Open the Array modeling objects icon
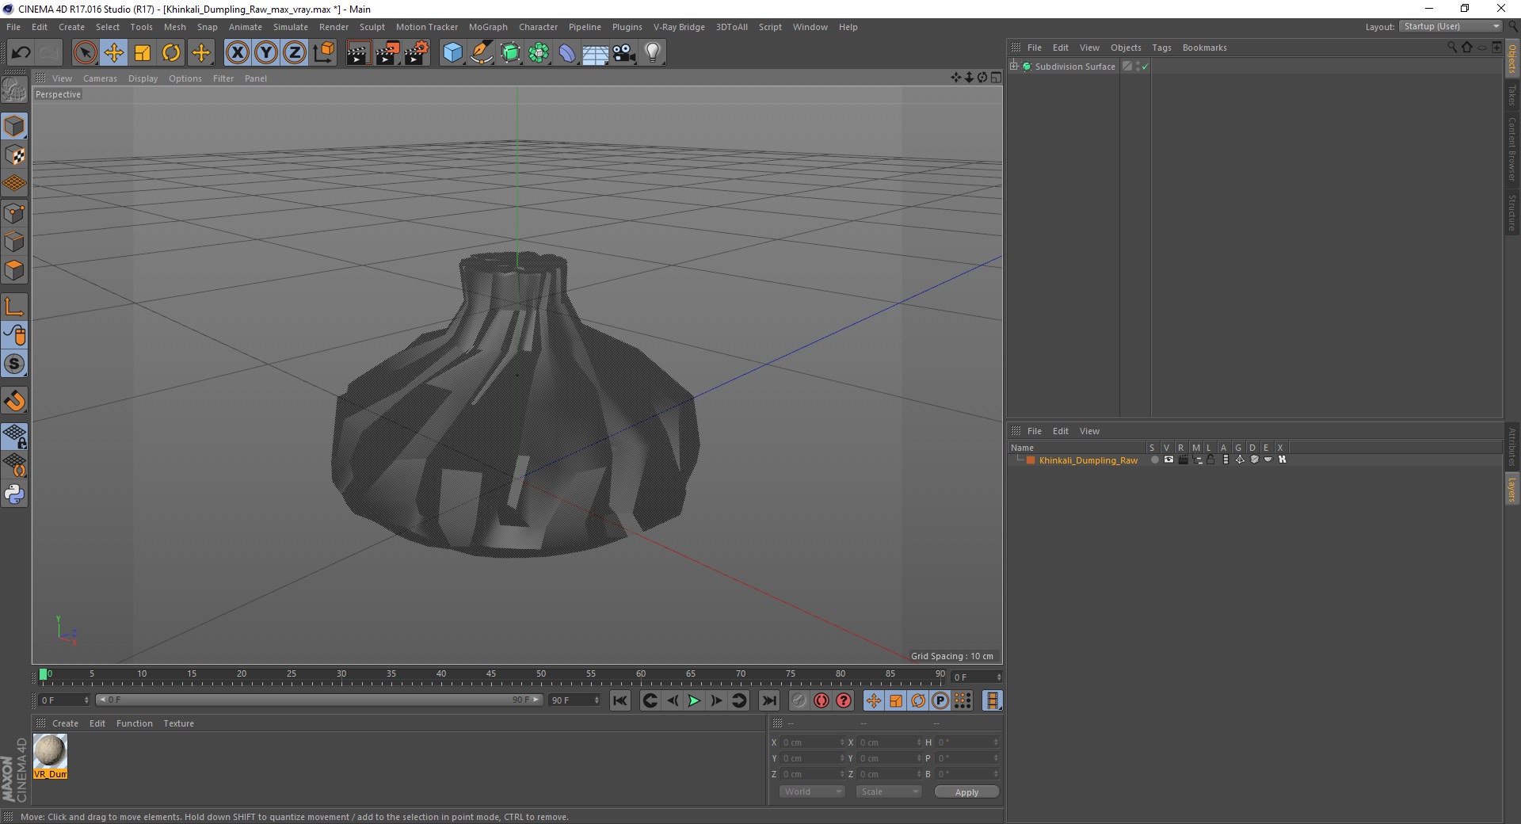The image size is (1521, 824). point(539,53)
